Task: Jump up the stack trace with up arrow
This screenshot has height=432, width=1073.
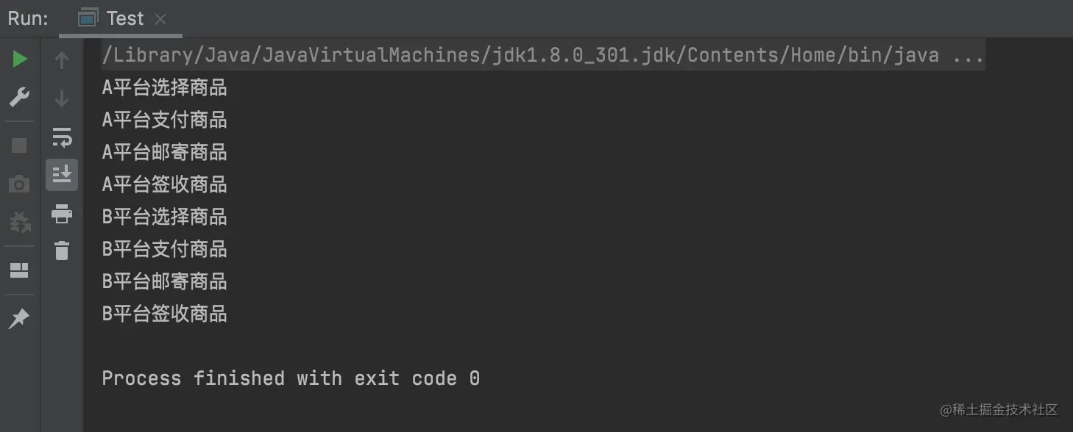Action: [62, 60]
